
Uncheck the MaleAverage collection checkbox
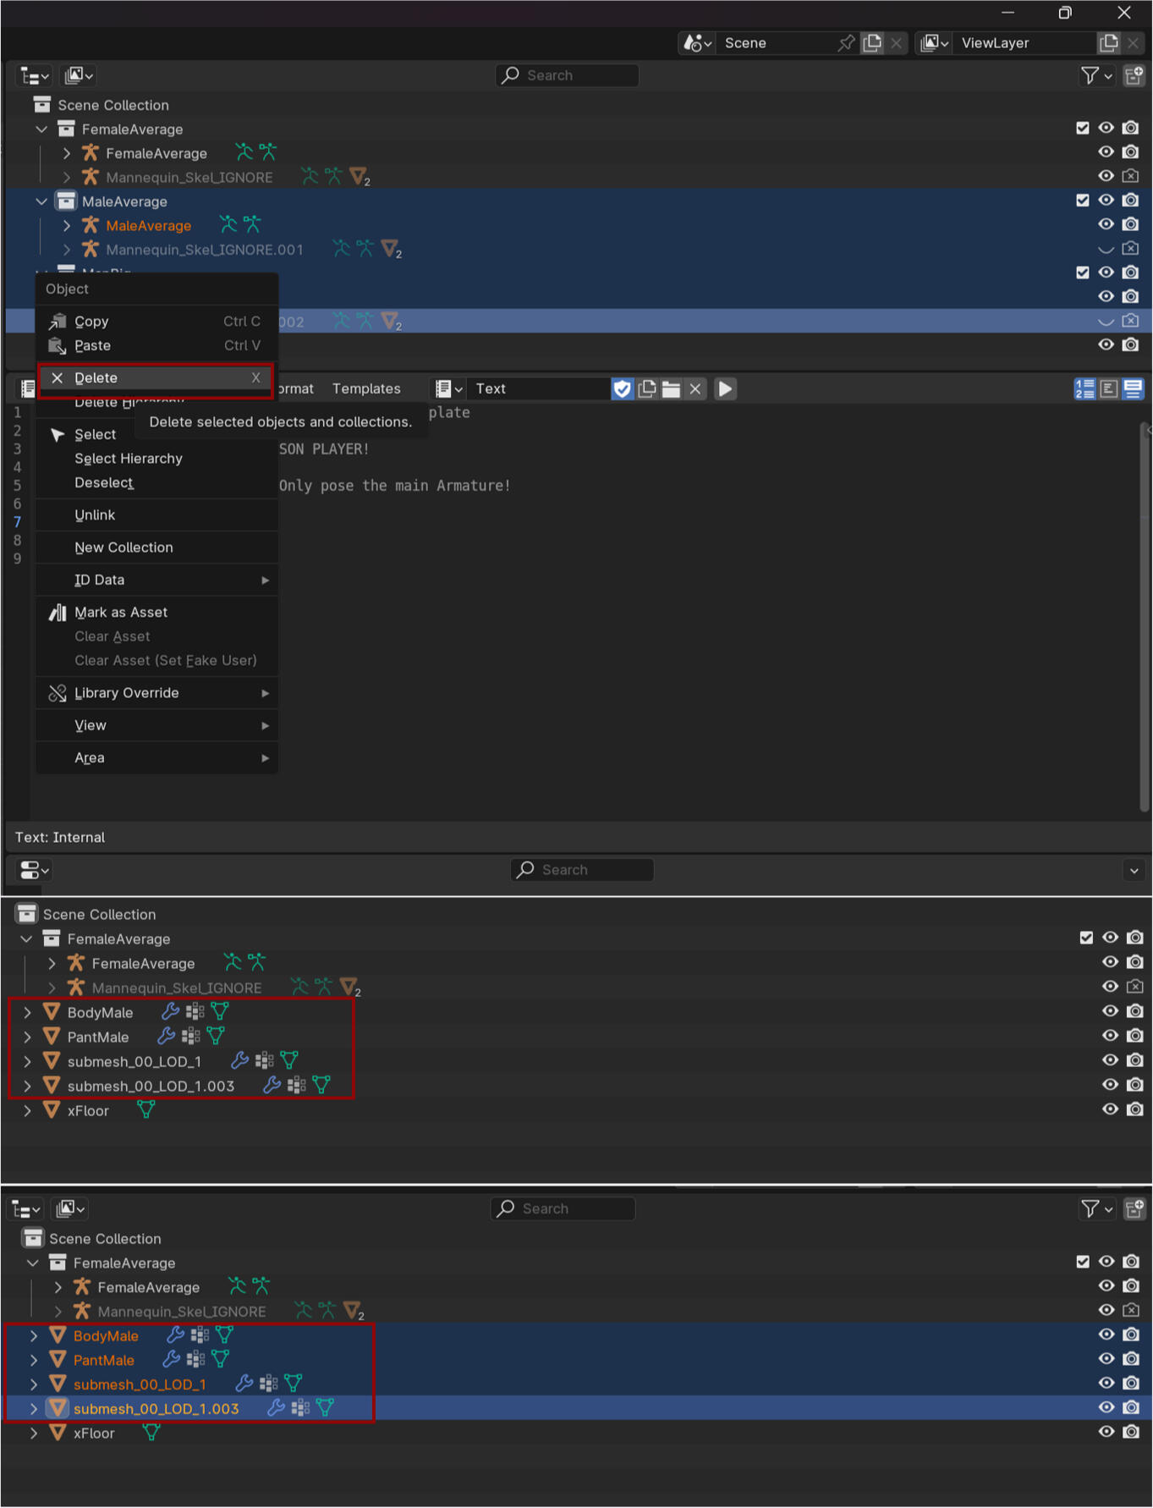coord(1082,201)
